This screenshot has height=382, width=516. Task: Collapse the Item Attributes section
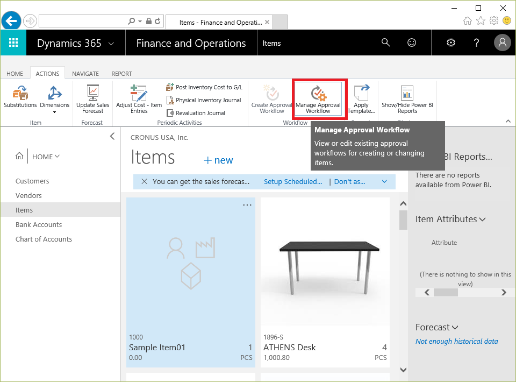482,220
